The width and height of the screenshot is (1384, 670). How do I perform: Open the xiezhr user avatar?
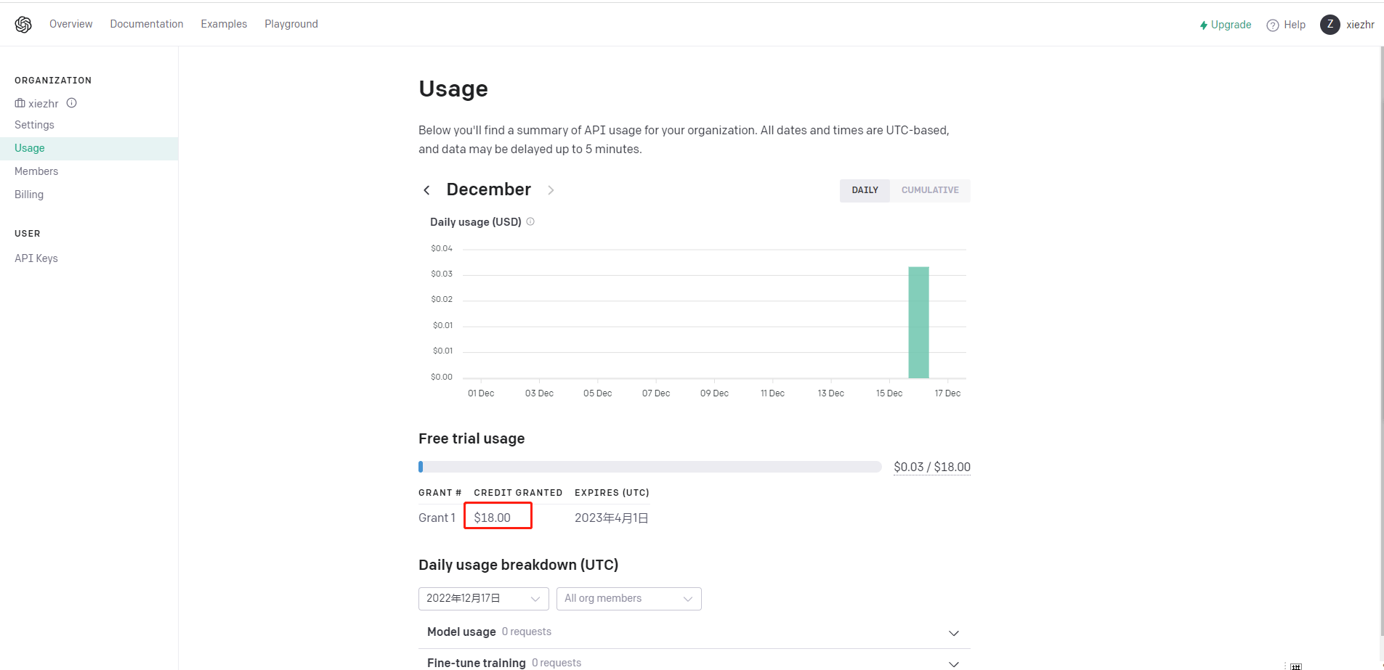point(1330,25)
